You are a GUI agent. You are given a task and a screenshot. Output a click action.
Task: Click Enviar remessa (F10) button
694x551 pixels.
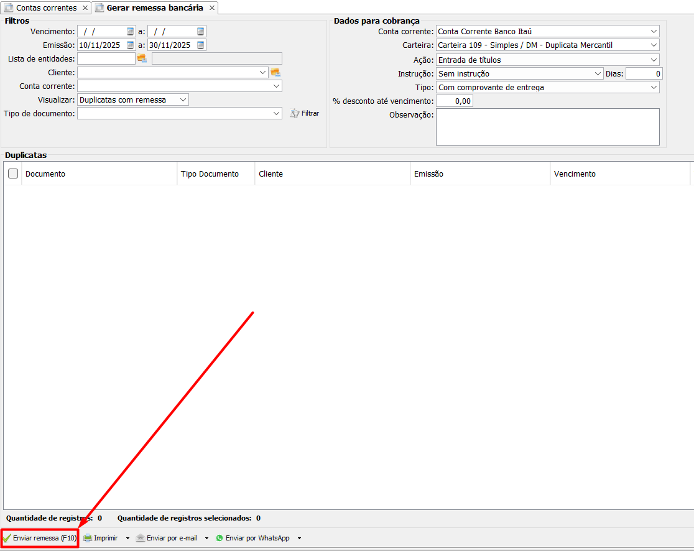click(40, 538)
